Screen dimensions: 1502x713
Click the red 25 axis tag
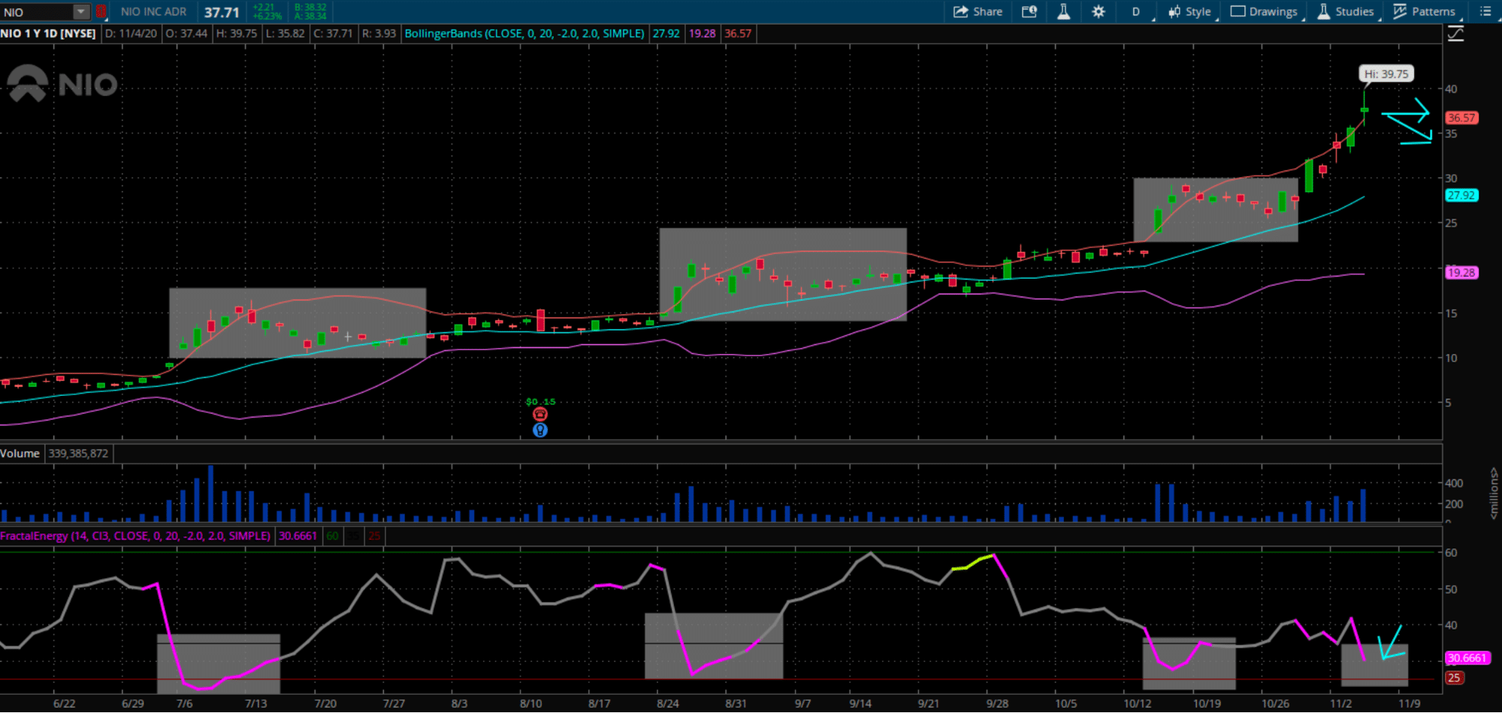click(1454, 678)
